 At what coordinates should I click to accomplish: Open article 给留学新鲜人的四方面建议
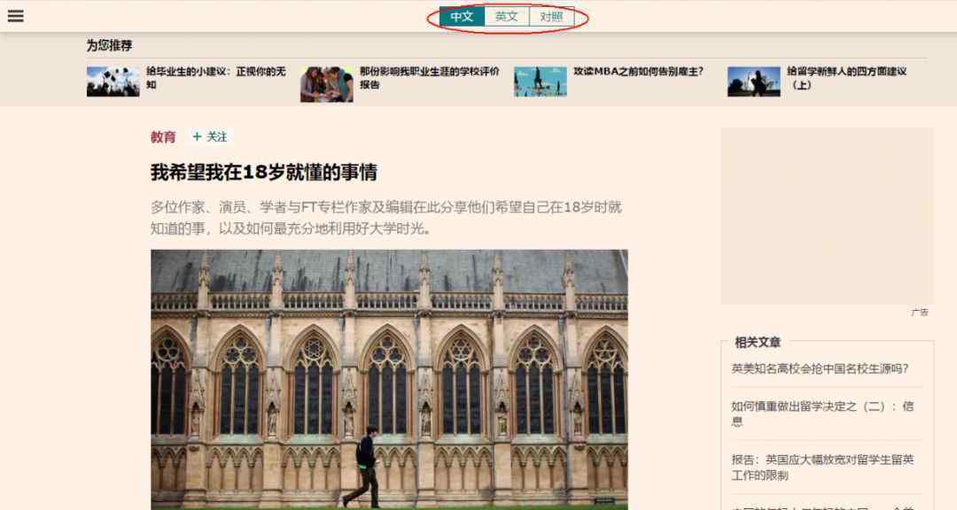point(846,78)
